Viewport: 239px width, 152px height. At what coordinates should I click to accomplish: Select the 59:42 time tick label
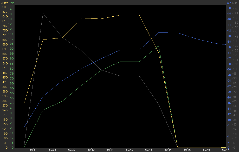(130, 150)
